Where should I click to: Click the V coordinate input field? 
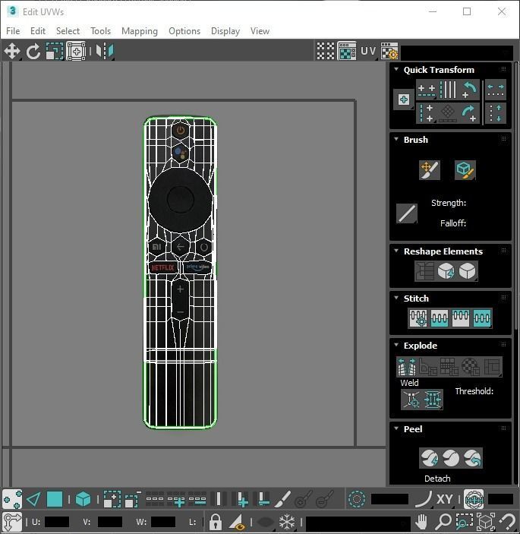coord(110,522)
